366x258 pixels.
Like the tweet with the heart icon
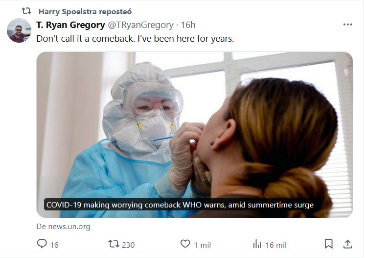point(185,244)
